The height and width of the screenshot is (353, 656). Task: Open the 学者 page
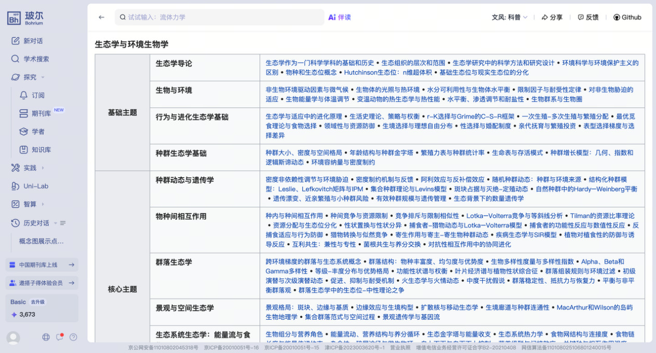[x=38, y=132]
